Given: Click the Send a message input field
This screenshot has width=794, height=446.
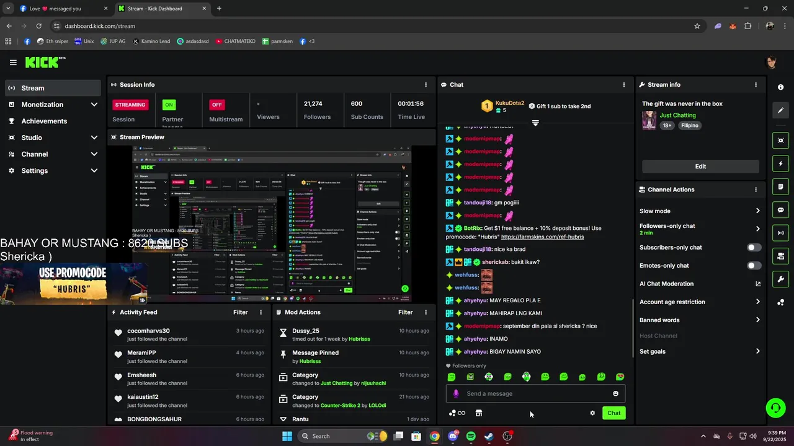Looking at the screenshot, I should click(x=535, y=394).
